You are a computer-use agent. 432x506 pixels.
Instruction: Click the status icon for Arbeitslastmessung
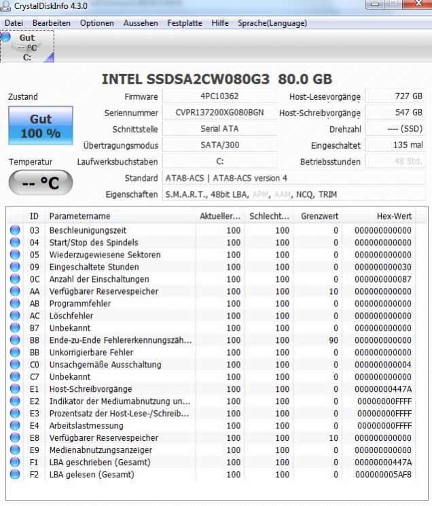(15, 425)
